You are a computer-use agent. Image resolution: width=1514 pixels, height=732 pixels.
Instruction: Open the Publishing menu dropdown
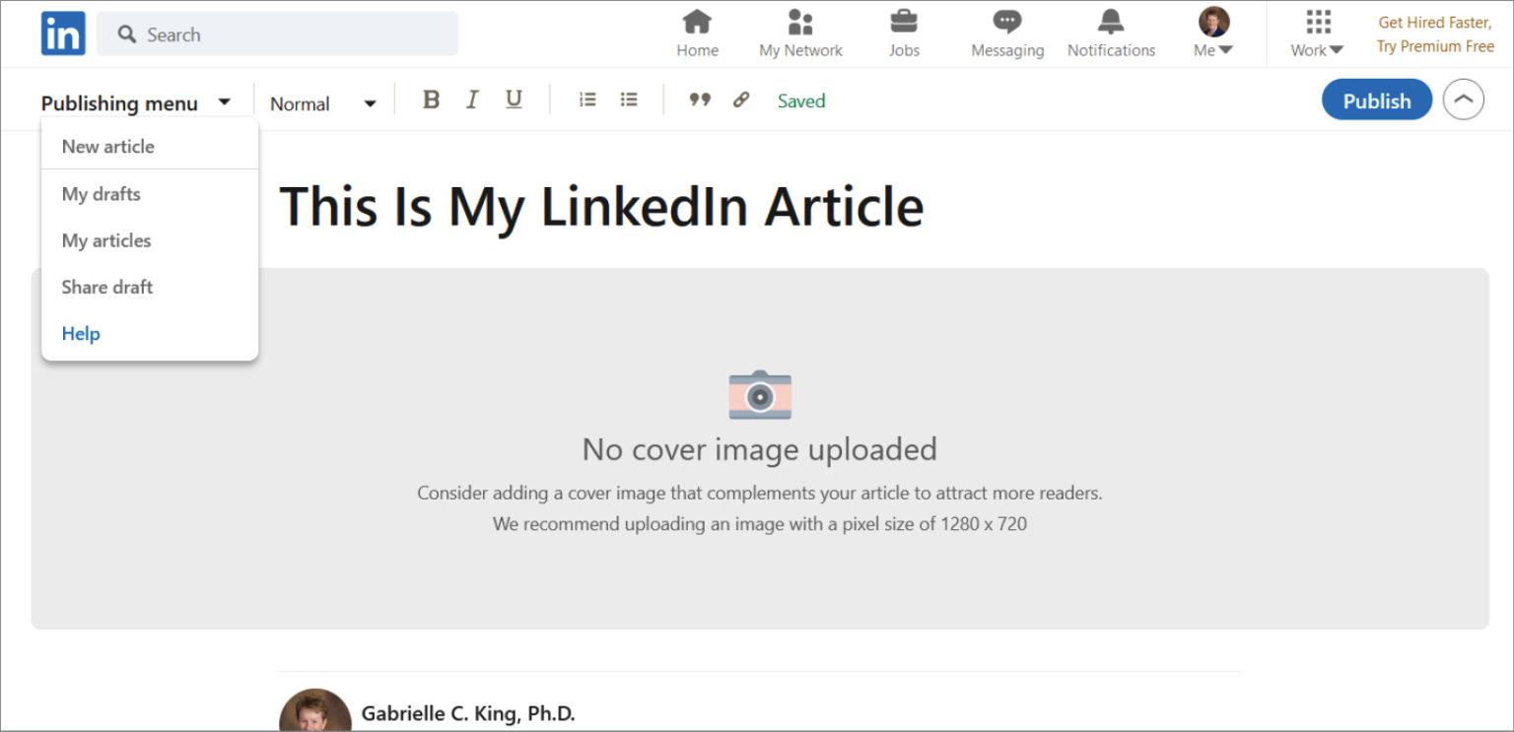pos(138,102)
